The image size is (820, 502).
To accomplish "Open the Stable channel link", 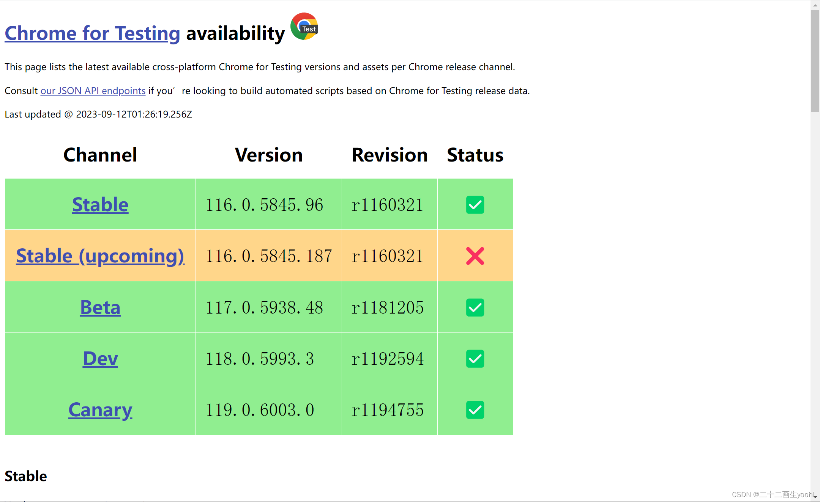I will 100,204.
